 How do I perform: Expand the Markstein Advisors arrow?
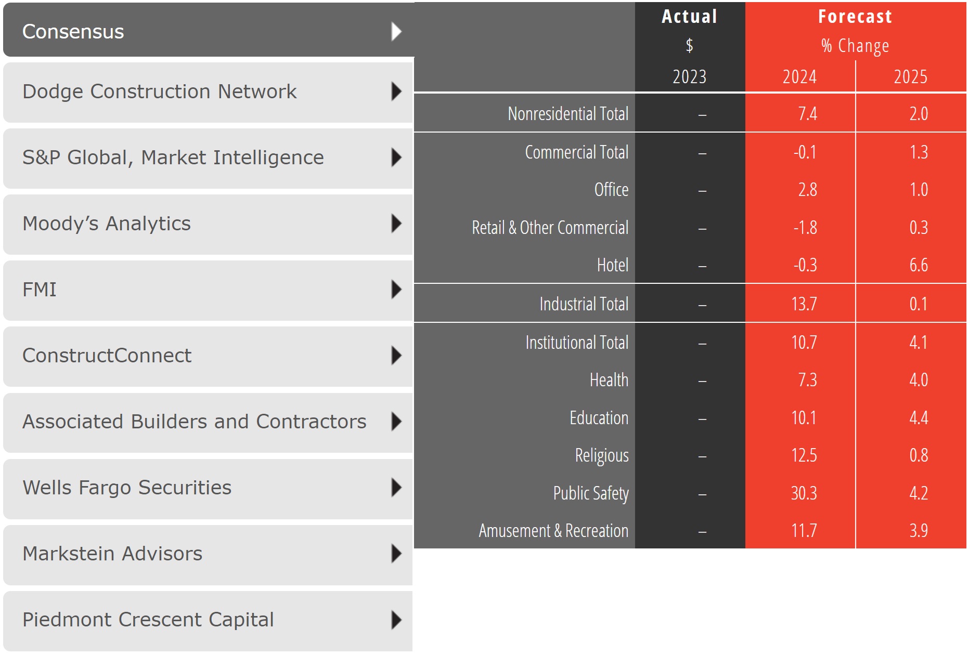pos(396,554)
